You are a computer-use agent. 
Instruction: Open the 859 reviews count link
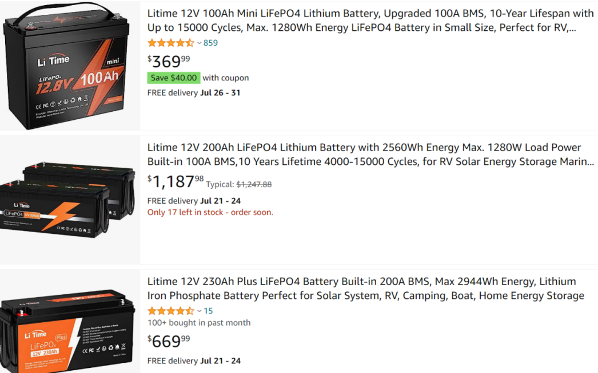point(210,43)
